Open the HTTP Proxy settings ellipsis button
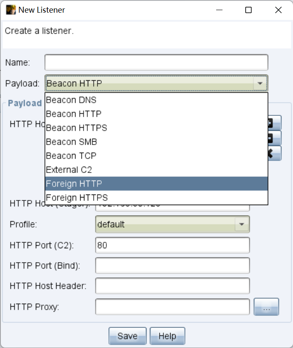The width and height of the screenshot is (293, 348). coord(266,307)
